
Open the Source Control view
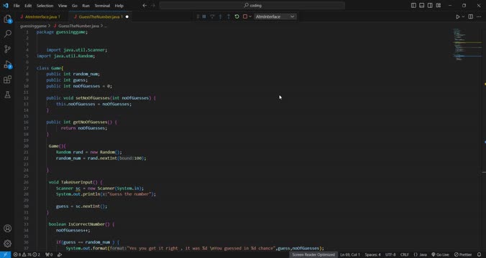click(x=7, y=49)
